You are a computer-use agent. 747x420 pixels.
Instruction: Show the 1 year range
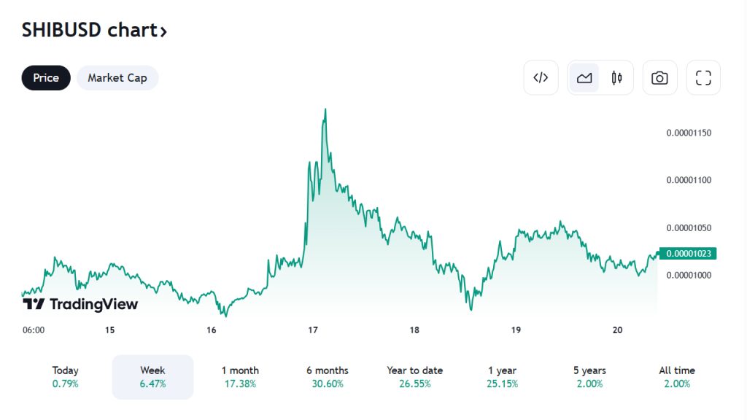click(502, 377)
